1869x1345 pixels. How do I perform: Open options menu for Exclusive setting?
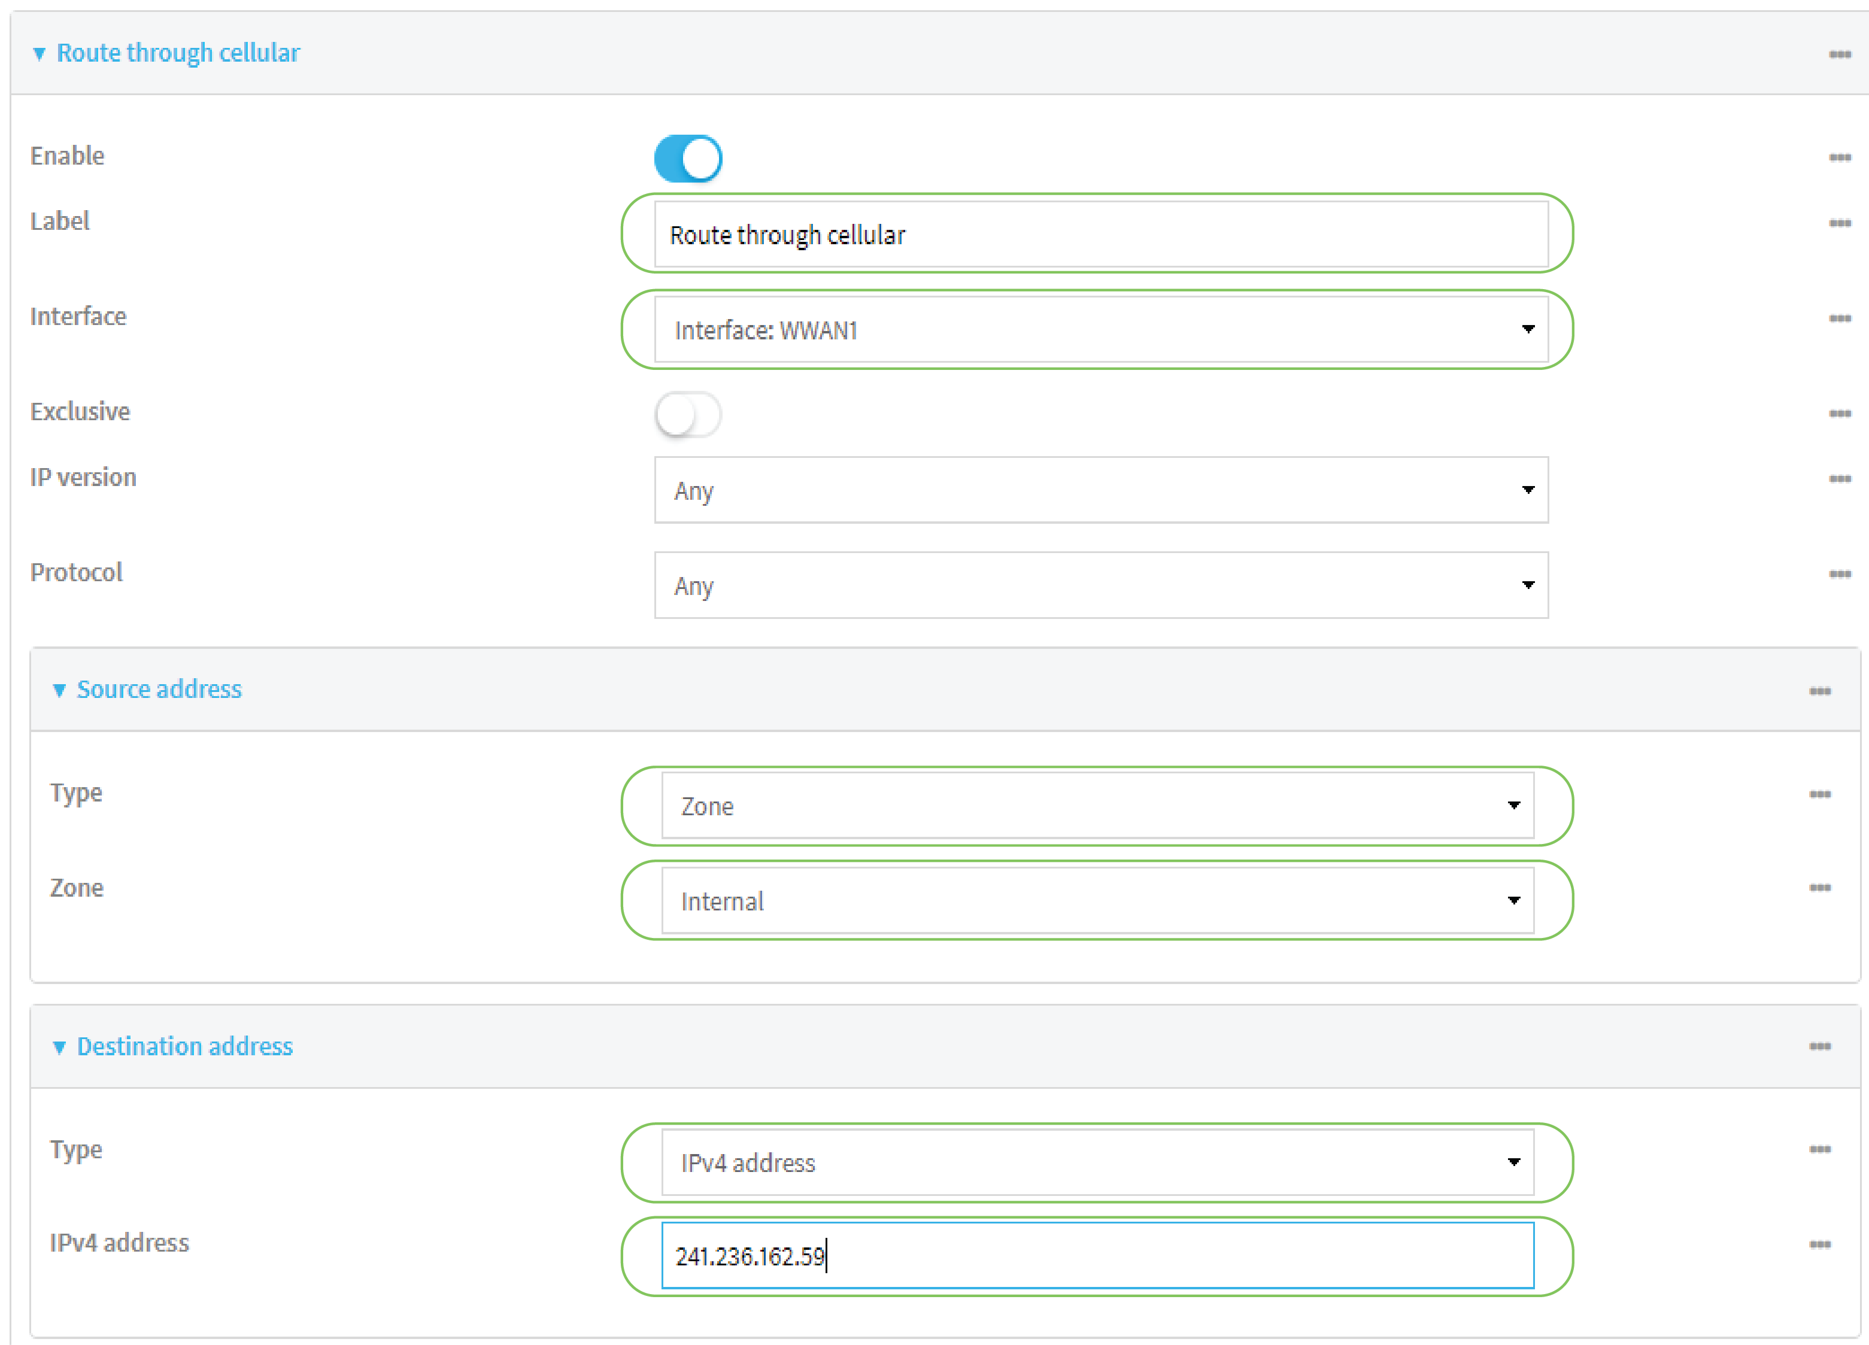click(x=1841, y=412)
